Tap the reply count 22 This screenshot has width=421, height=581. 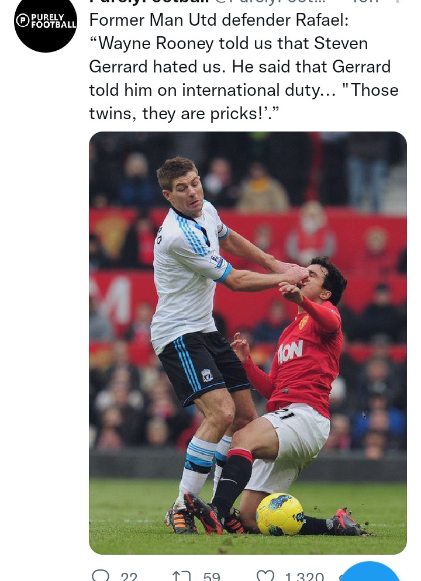[129, 576]
